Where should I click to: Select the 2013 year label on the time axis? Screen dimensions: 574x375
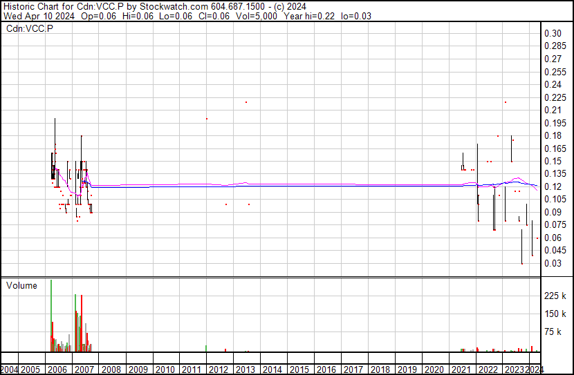(245, 369)
